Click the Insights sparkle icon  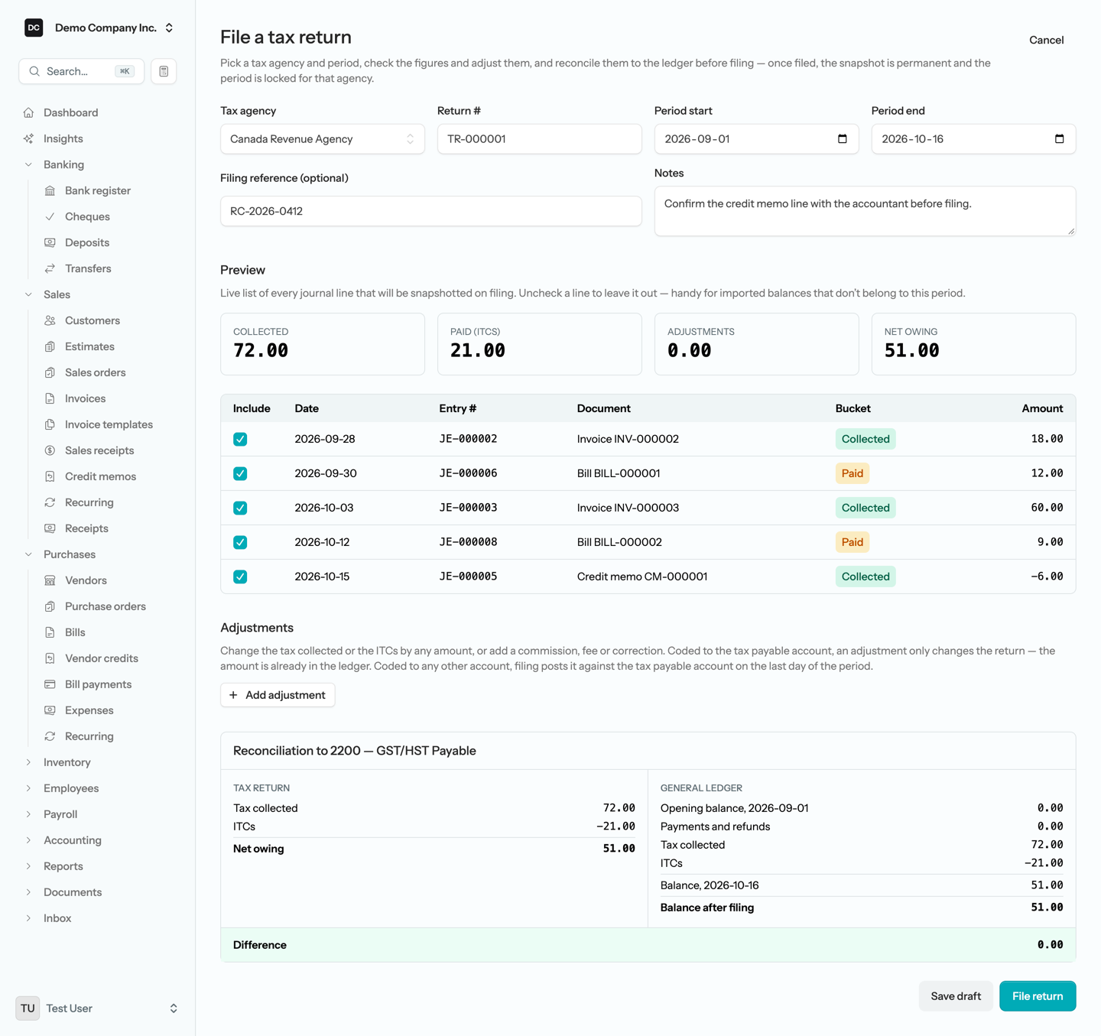(28, 138)
